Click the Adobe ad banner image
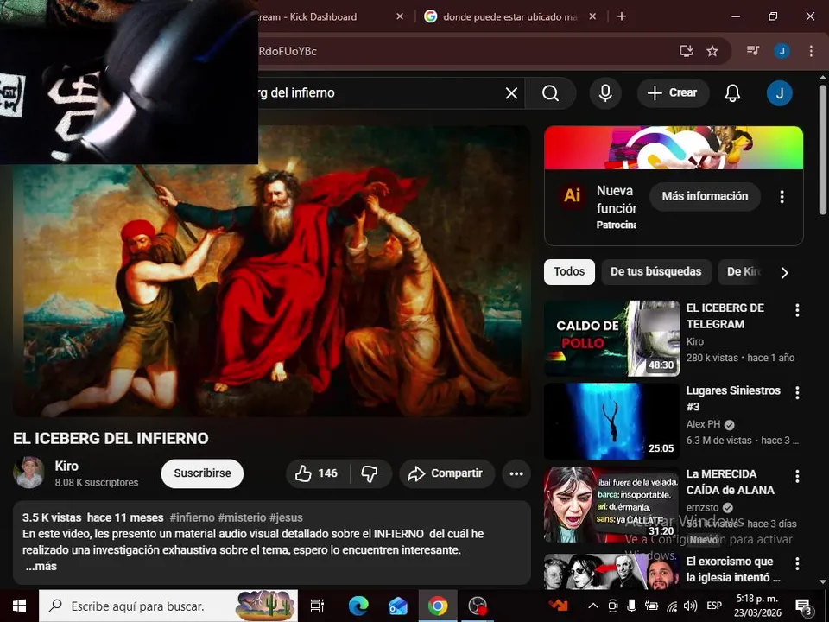The image size is (829, 622). pyautogui.click(x=674, y=148)
